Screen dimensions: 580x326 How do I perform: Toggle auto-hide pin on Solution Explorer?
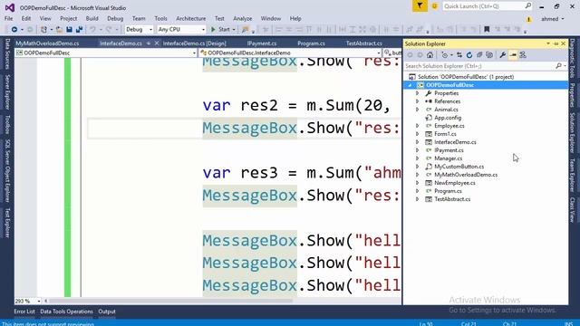556,43
